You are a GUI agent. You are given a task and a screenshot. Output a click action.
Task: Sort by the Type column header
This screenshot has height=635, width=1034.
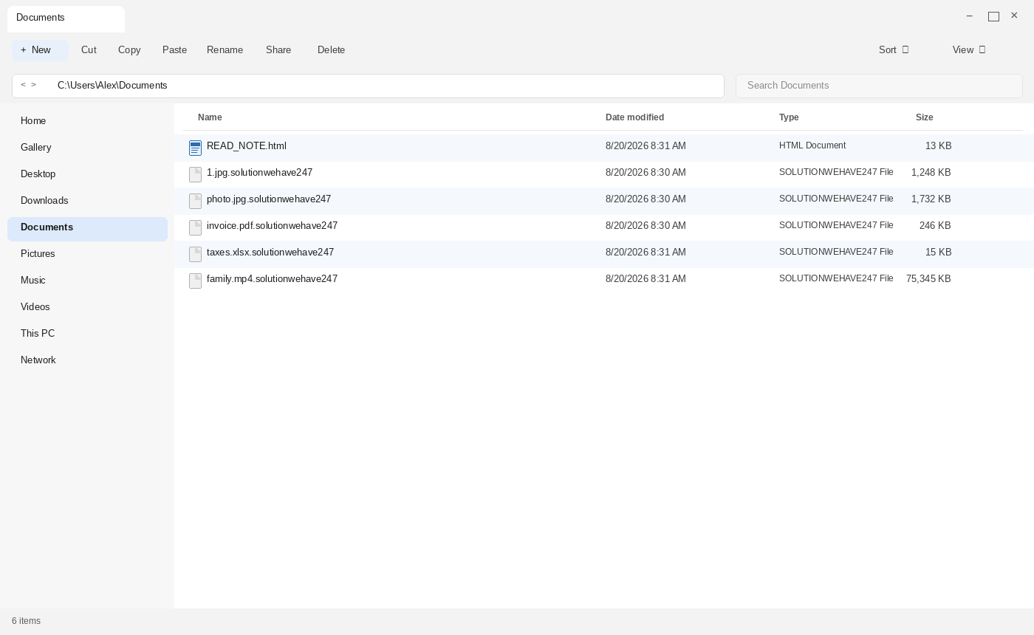click(789, 117)
